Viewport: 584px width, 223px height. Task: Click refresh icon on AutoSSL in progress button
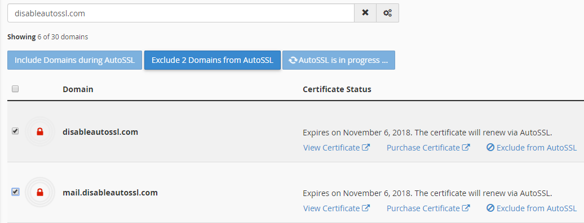(x=293, y=60)
